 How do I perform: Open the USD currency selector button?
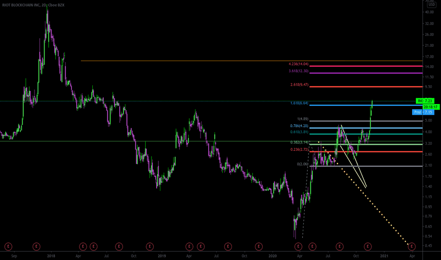(x=432, y=5)
